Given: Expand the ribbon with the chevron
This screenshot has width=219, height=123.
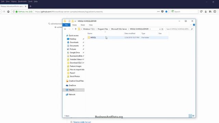Looking at the screenshot, I should 191,25.
